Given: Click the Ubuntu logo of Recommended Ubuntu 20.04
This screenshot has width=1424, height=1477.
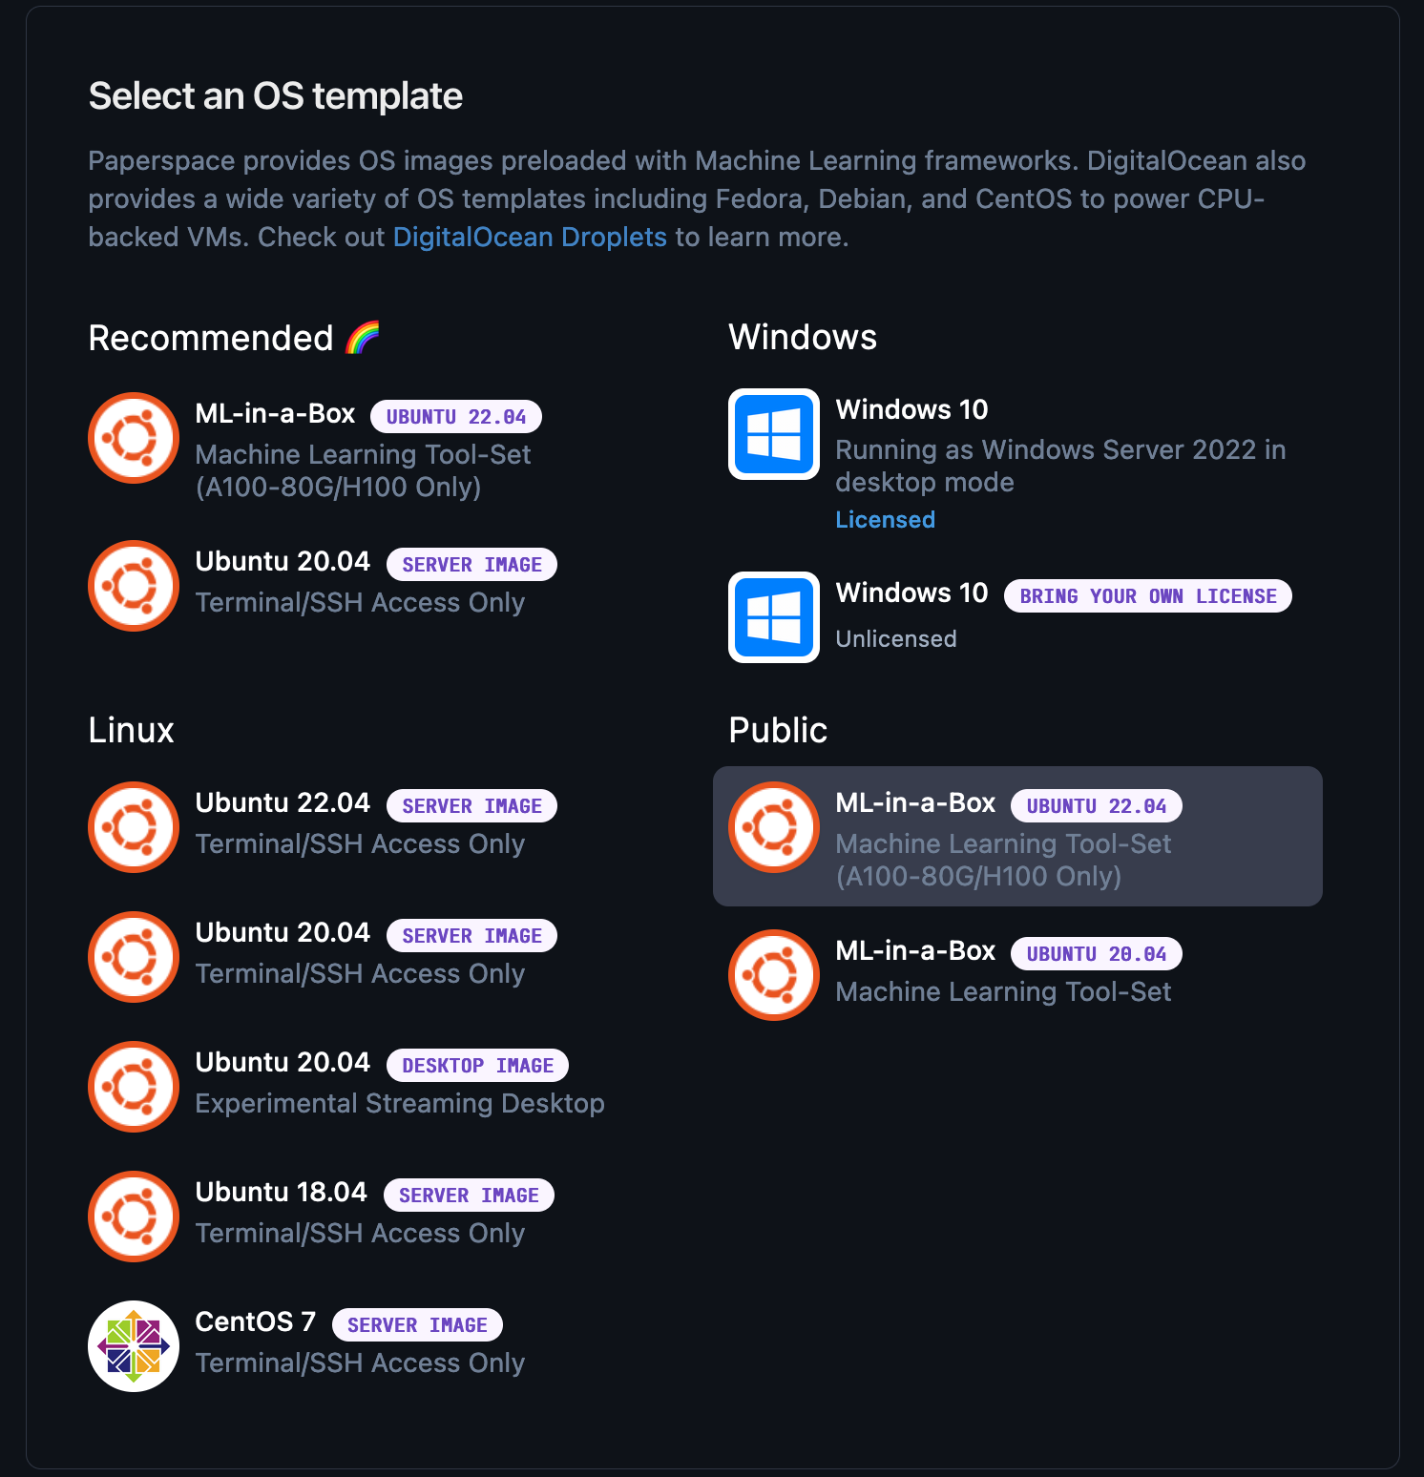Looking at the screenshot, I should pyautogui.click(x=134, y=586).
